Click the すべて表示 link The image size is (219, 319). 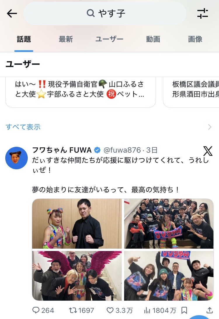[23, 127]
